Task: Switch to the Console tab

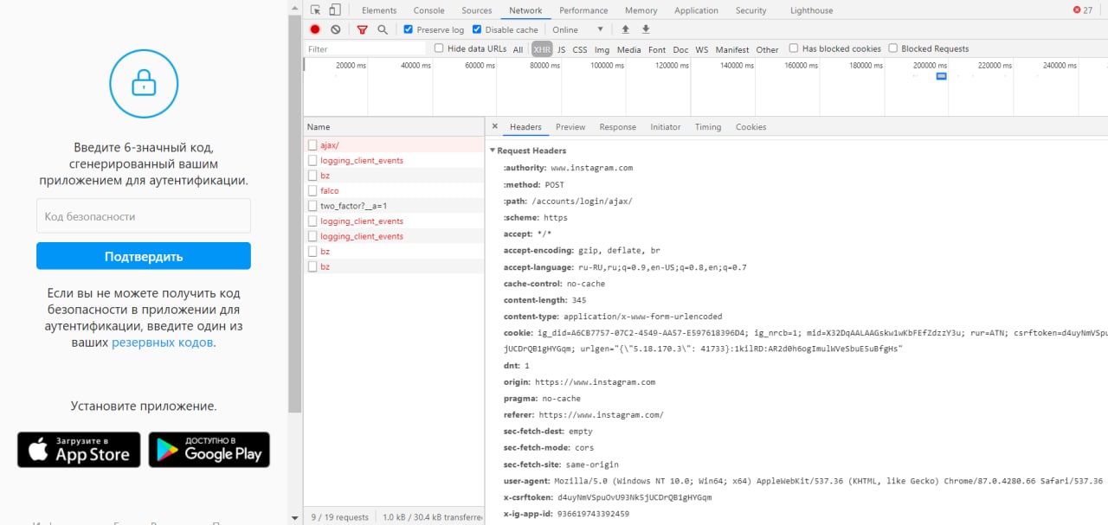Action: coord(428,10)
